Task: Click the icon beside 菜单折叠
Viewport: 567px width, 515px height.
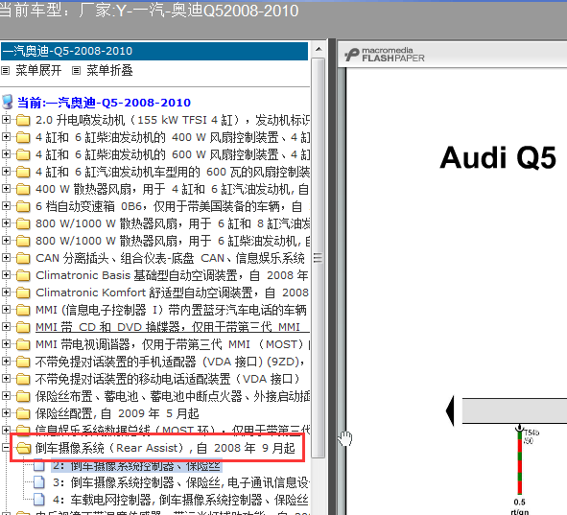Action: pyautogui.click(x=76, y=70)
